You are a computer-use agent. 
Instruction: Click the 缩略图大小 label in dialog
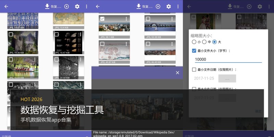(x=201, y=36)
